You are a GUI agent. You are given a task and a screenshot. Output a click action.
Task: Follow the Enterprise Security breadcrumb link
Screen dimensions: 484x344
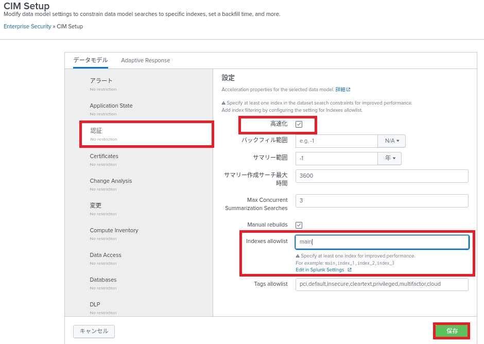pos(27,26)
